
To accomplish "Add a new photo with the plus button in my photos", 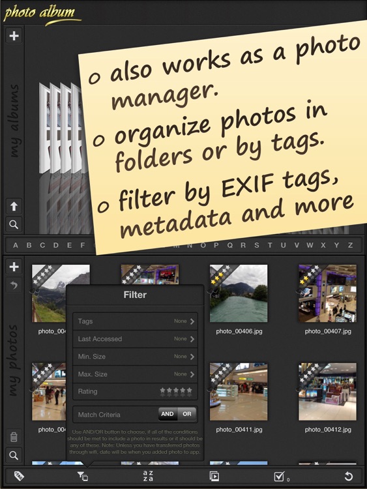I will (x=14, y=267).
